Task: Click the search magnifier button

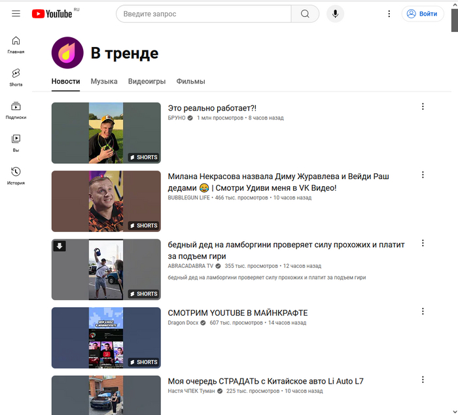Action: click(x=305, y=14)
